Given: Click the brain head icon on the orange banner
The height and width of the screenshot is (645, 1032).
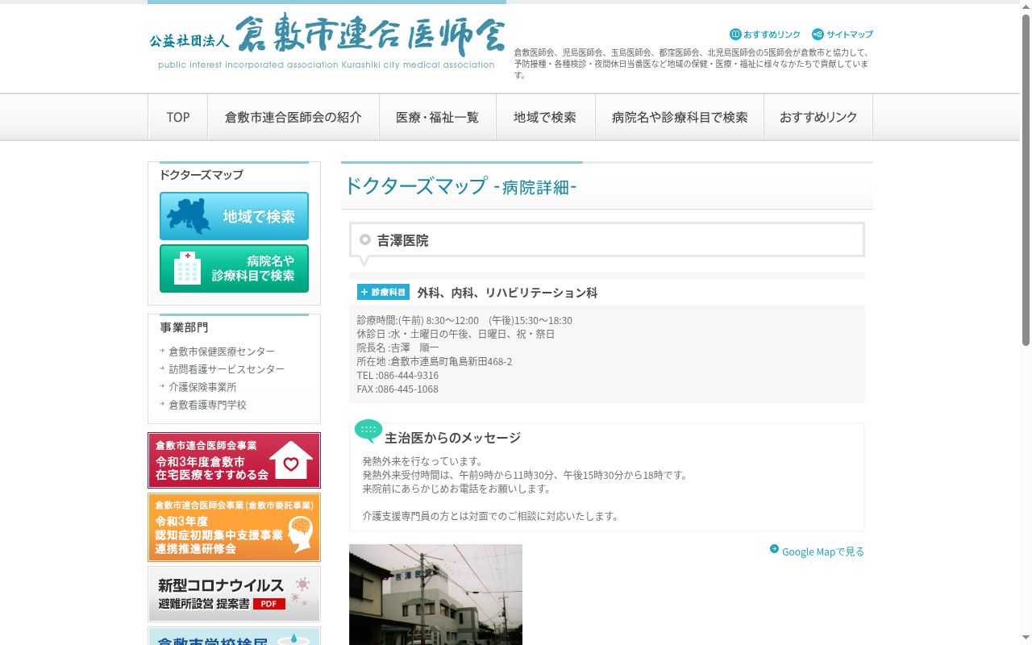Looking at the screenshot, I should point(302,535).
